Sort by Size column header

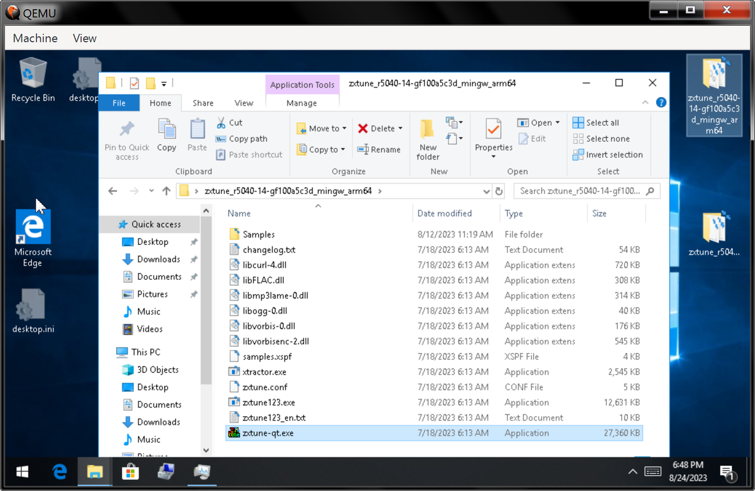(599, 213)
